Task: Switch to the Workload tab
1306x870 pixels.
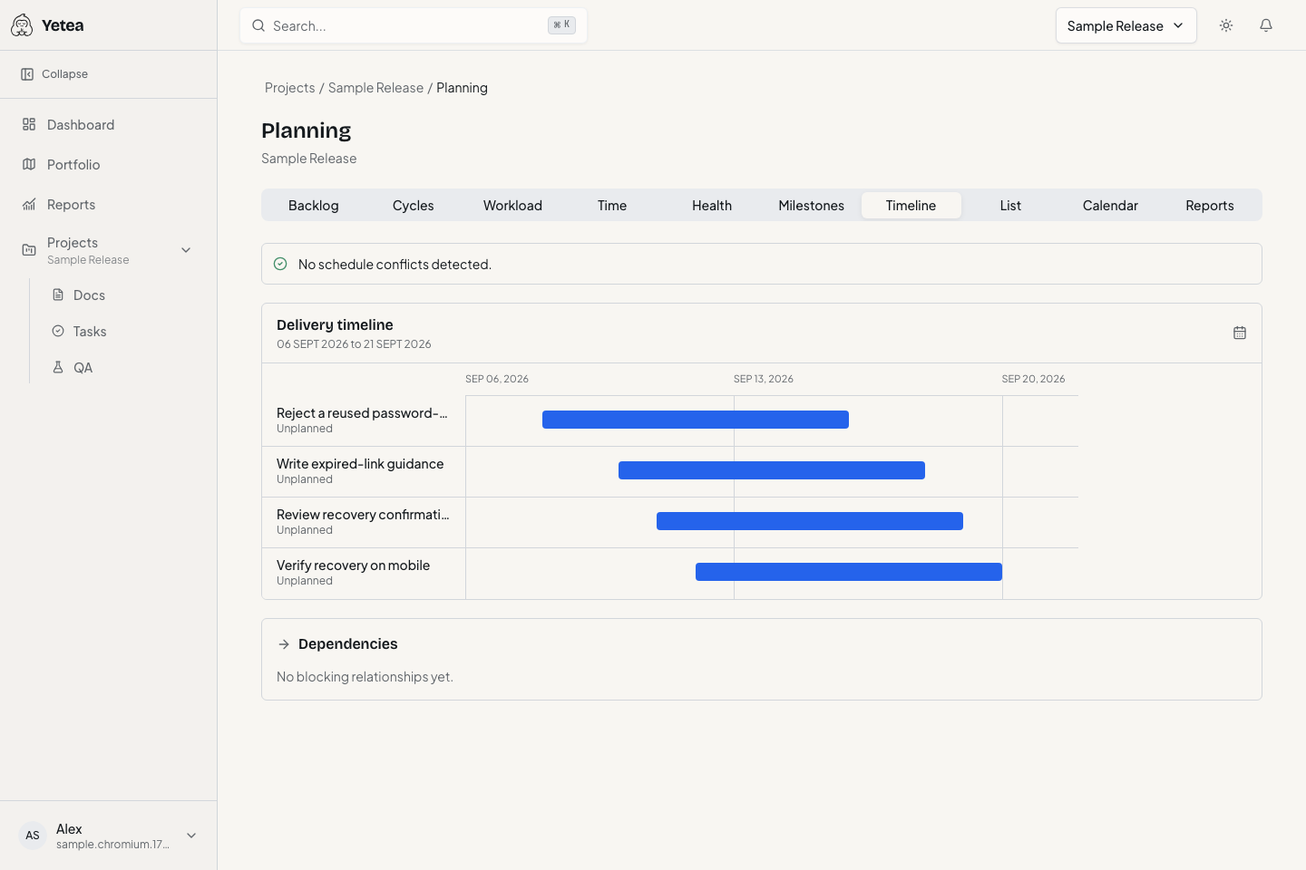Action: (x=512, y=206)
